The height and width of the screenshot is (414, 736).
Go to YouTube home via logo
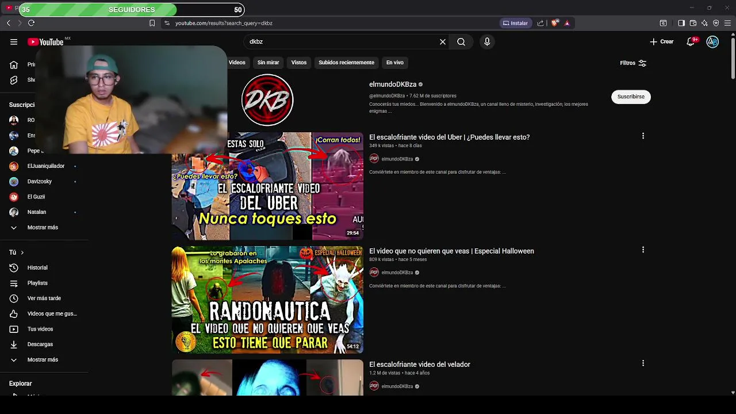tap(46, 42)
